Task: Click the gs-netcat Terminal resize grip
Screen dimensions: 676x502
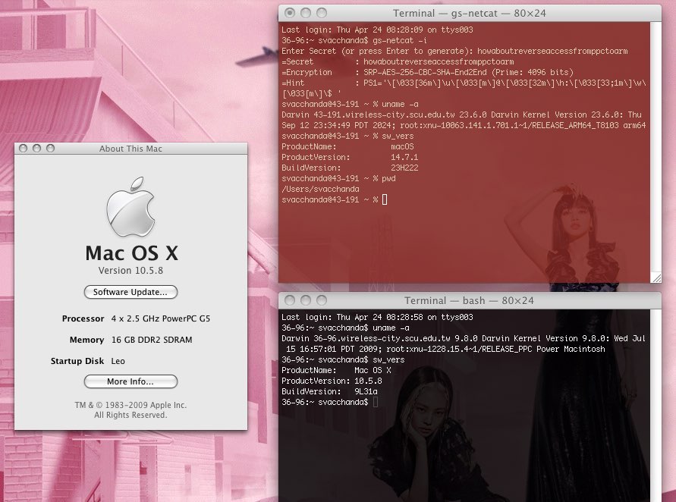Action: 656,278
